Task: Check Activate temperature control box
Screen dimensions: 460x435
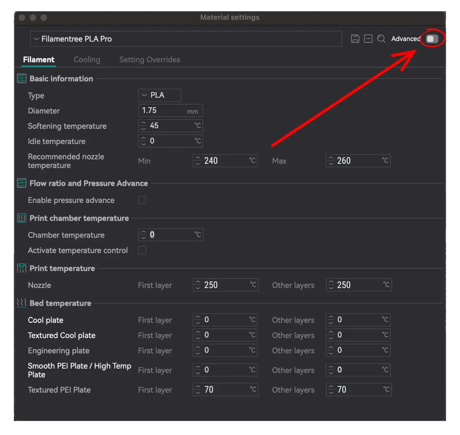Action: pyautogui.click(x=142, y=250)
